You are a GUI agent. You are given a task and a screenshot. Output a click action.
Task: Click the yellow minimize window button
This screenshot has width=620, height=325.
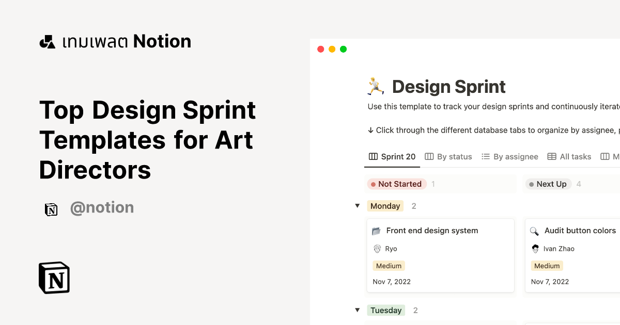(332, 50)
